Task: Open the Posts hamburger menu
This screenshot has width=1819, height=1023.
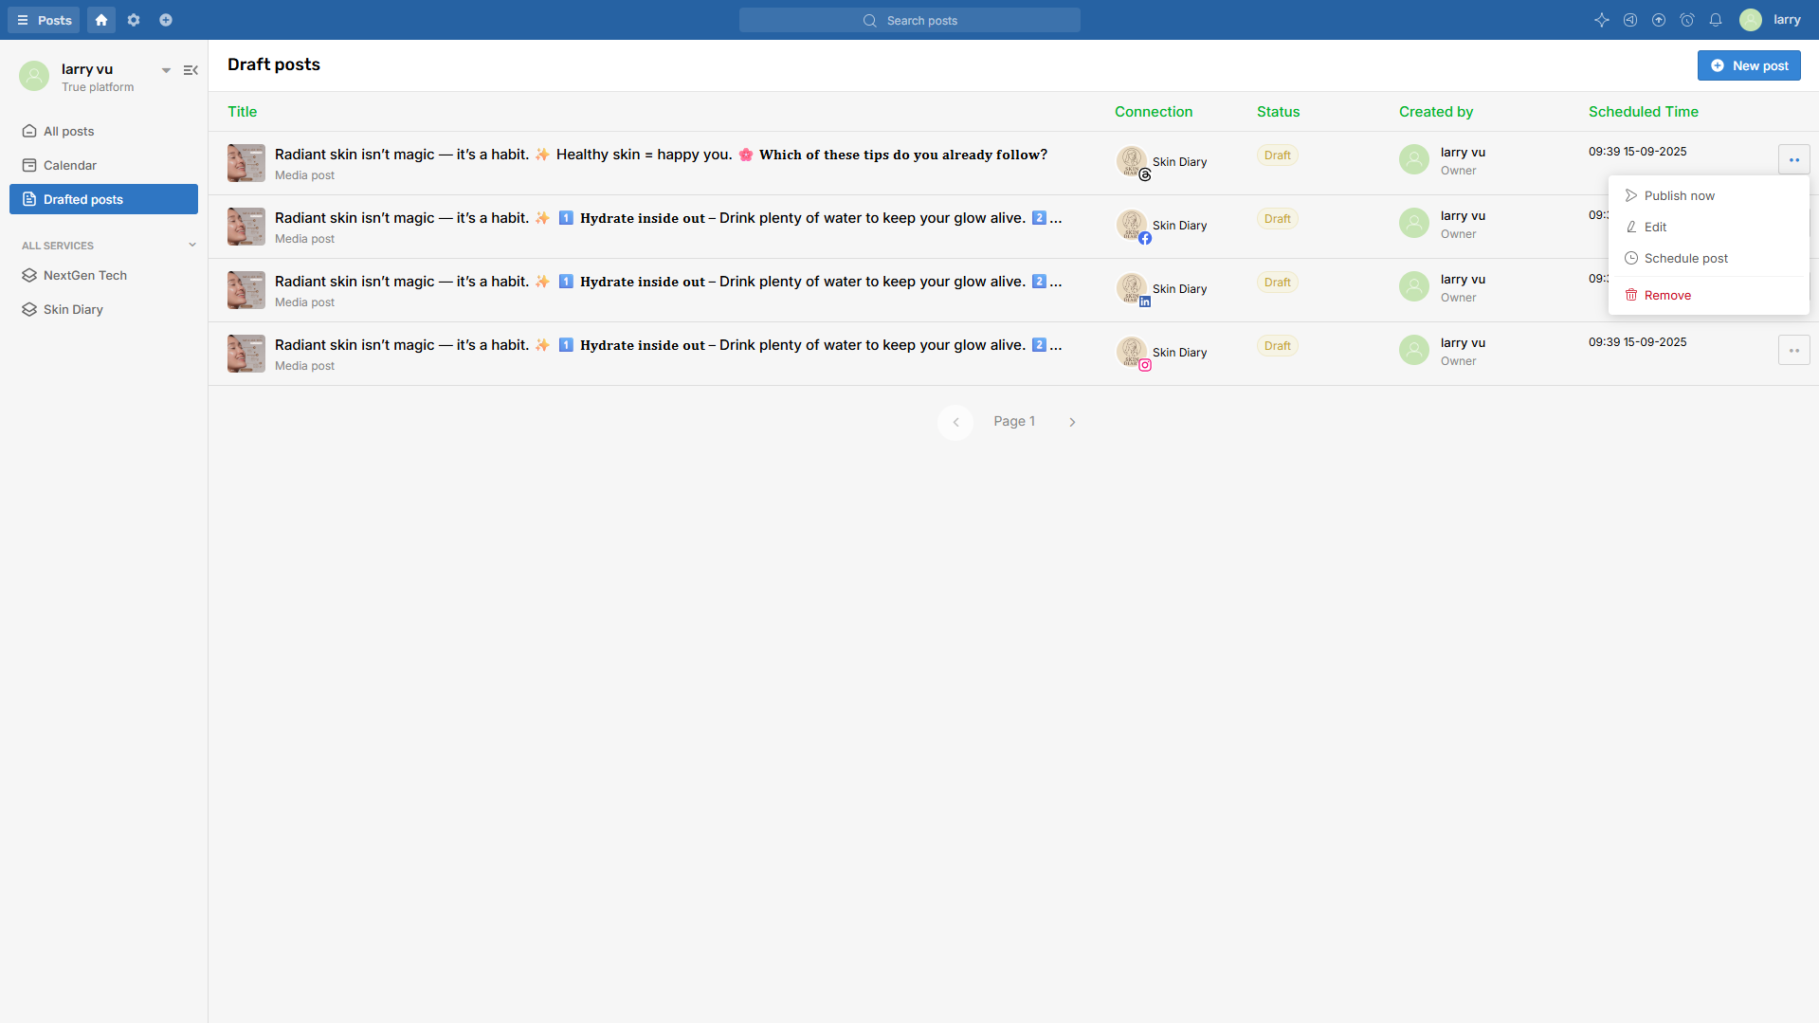Action: [44, 20]
